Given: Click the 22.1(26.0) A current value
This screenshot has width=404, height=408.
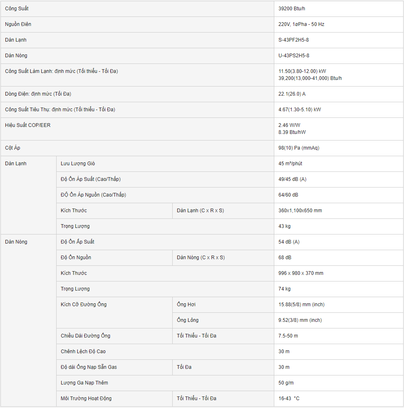Looking at the screenshot, I should pos(292,94).
